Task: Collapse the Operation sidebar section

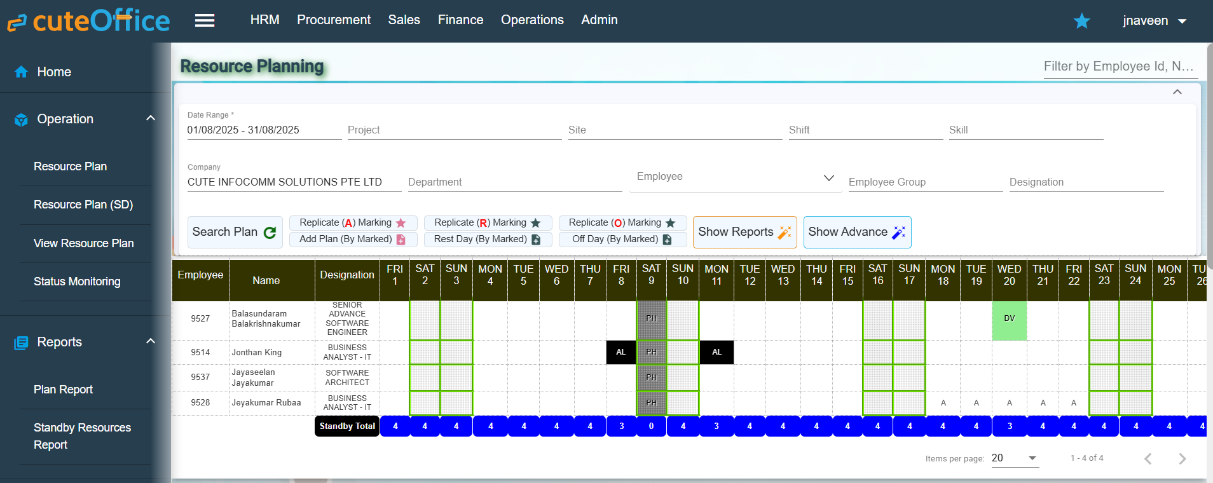Action: (151, 118)
